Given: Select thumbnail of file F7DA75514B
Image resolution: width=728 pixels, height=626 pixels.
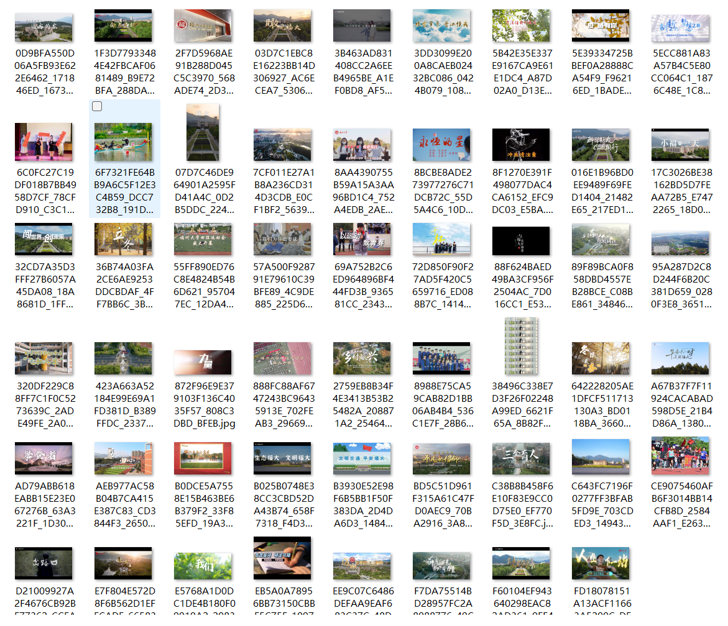Looking at the screenshot, I should point(441,566).
